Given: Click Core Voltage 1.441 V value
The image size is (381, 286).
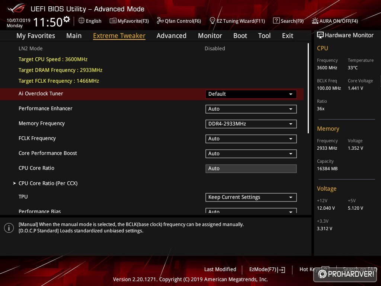Looking at the screenshot, I should 355,88.
